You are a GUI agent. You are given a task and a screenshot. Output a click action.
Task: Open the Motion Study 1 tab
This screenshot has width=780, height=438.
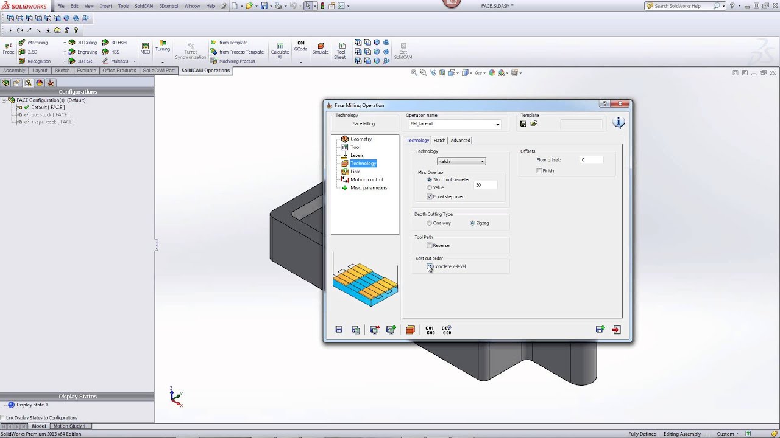(x=70, y=426)
